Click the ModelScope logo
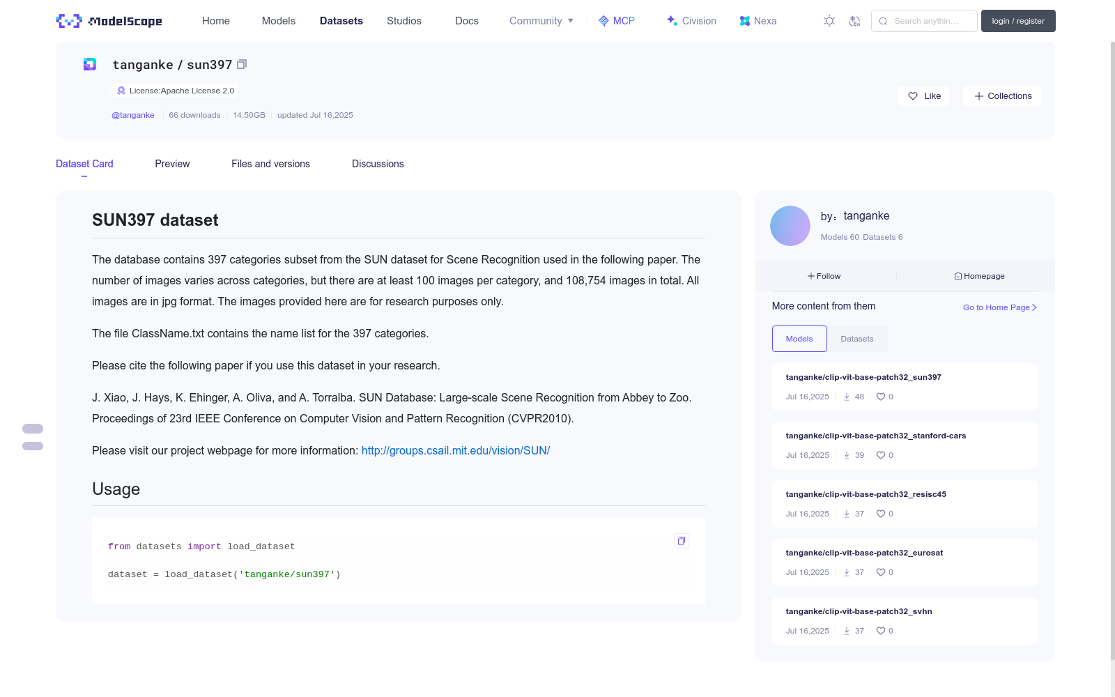 [x=109, y=21]
